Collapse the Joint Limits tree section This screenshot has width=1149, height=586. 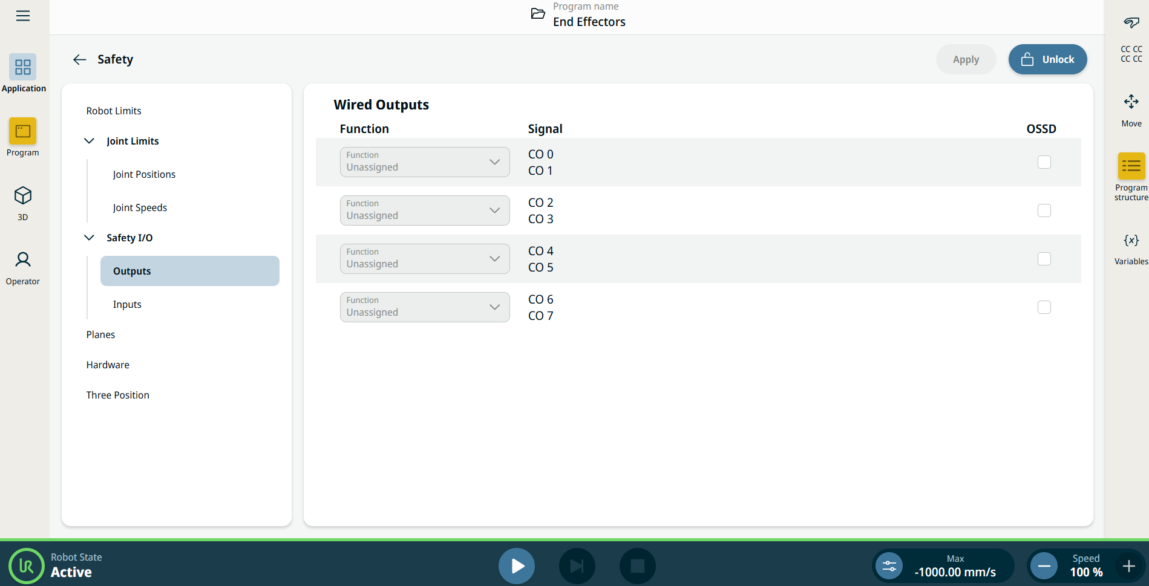click(90, 141)
